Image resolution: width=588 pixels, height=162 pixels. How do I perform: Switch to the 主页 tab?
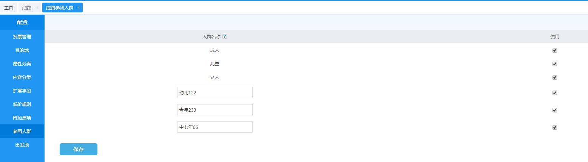[x=9, y=8]
